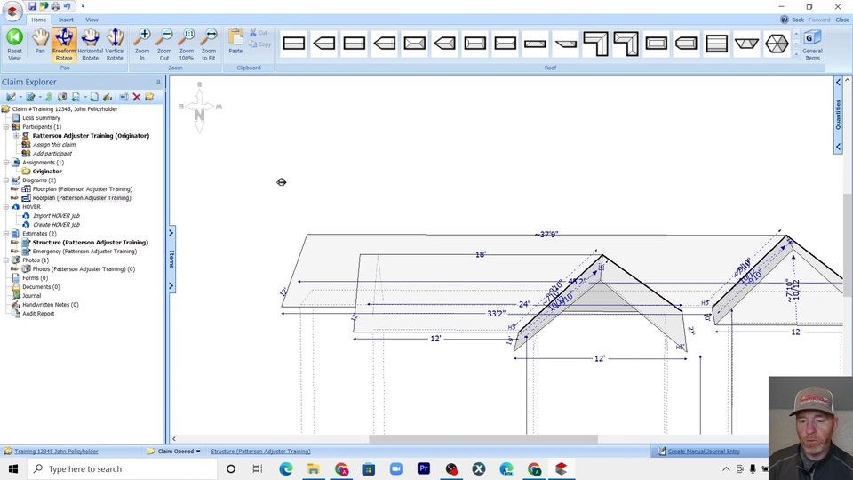Choose the Vertical Rotate tool
The width and height of the screenshot is (853, 480).
[115, 42]
